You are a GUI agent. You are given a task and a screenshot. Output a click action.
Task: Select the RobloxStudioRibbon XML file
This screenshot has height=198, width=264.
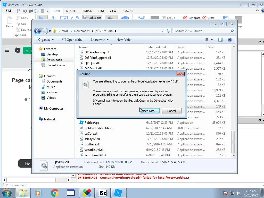pyautogui.click(x=98, y=128)
